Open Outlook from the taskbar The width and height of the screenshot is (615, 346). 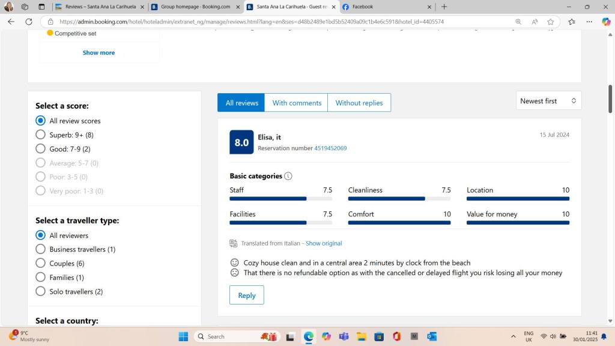point(432,336)
